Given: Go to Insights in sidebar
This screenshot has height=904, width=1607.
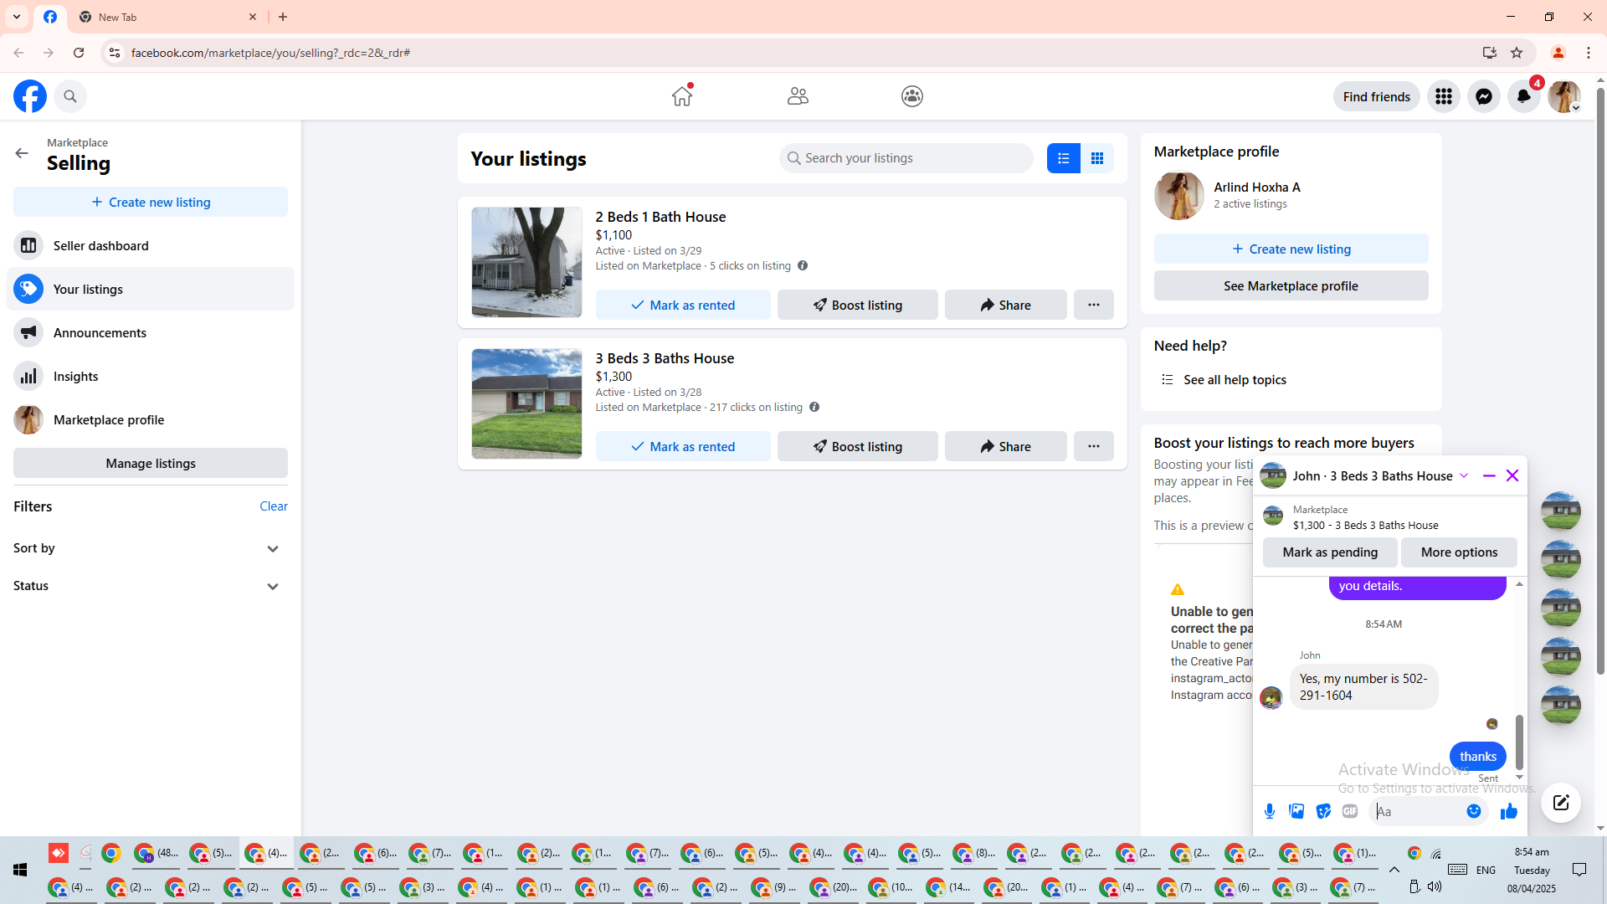Looking at the screenshot, I should [x=75, y=376].
